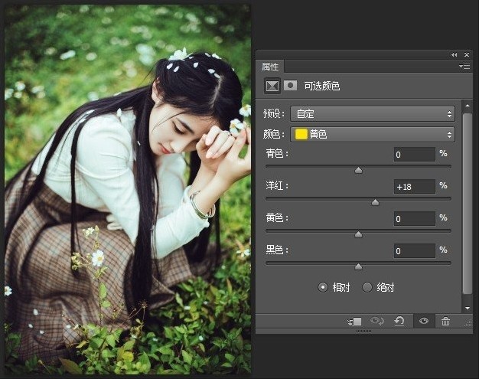Close the Properties panel
The image size is (479, 379).
pyautogui.click(x=467, y=54)
